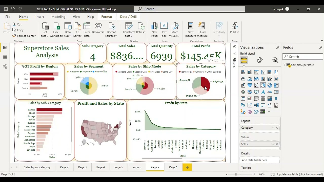Insert a Text box
The image size is (324, 182).
pos(164,30)
